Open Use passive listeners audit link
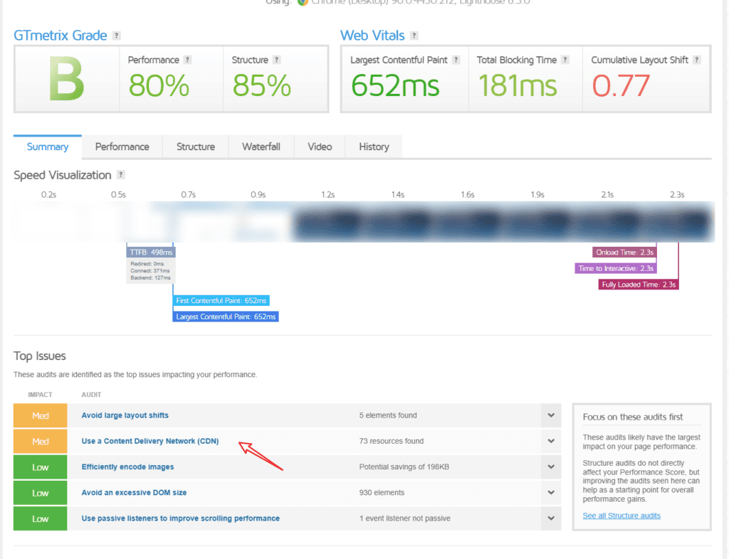The width and height of the screenshot is (729, 559). tap(180, 518)
